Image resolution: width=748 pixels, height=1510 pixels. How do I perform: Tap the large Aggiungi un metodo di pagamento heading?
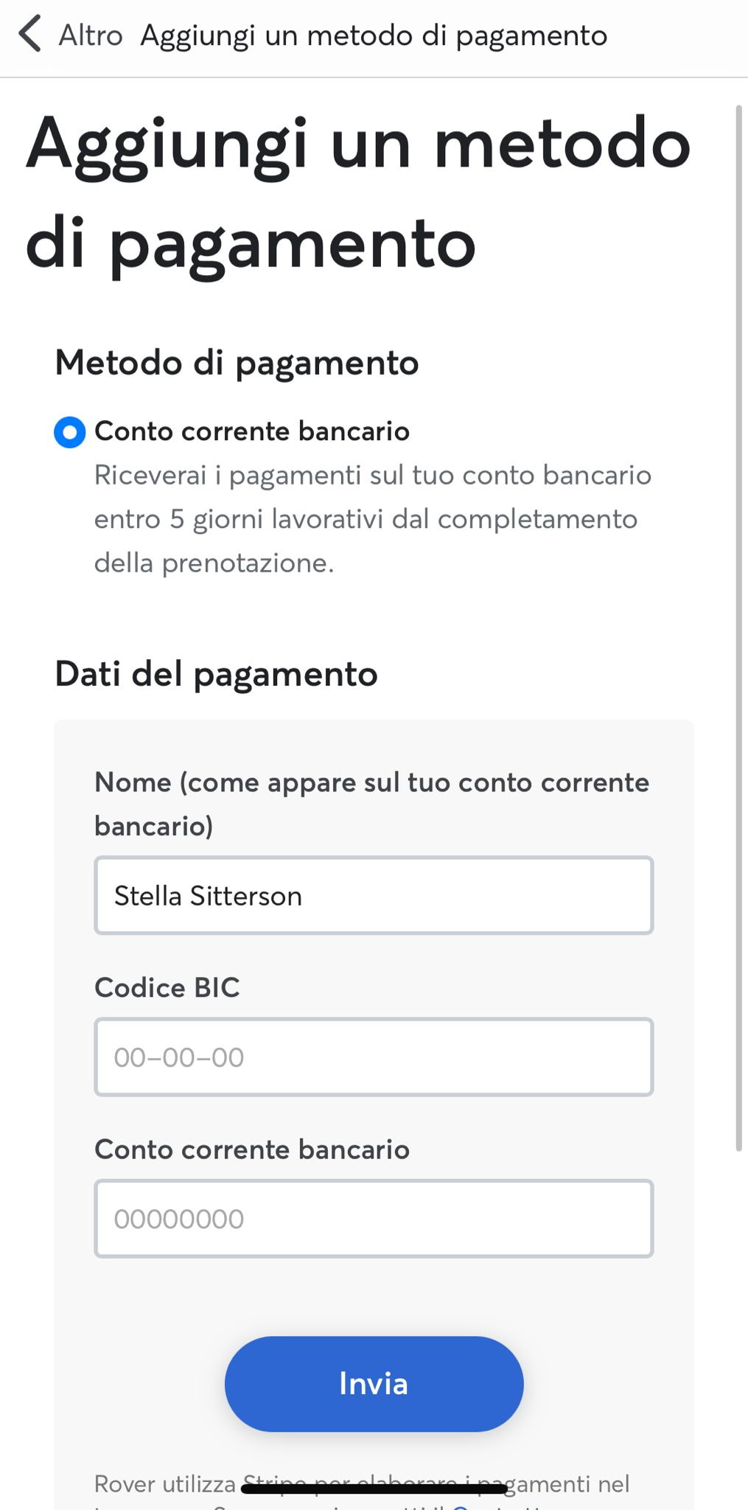coord(358,194)
